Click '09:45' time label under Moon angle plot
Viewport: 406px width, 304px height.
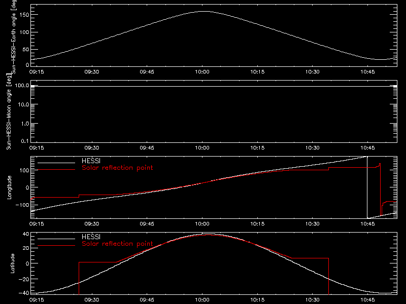pyautogui.click(x=147, y=147)
